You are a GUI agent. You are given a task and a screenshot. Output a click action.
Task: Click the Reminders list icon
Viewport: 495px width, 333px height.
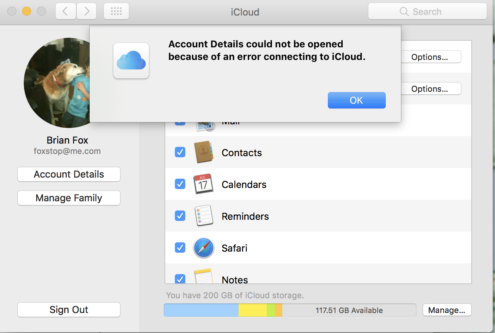203,216
